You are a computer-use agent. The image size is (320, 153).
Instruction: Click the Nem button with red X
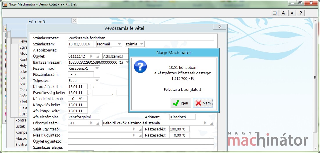click(x=203, y=103)
